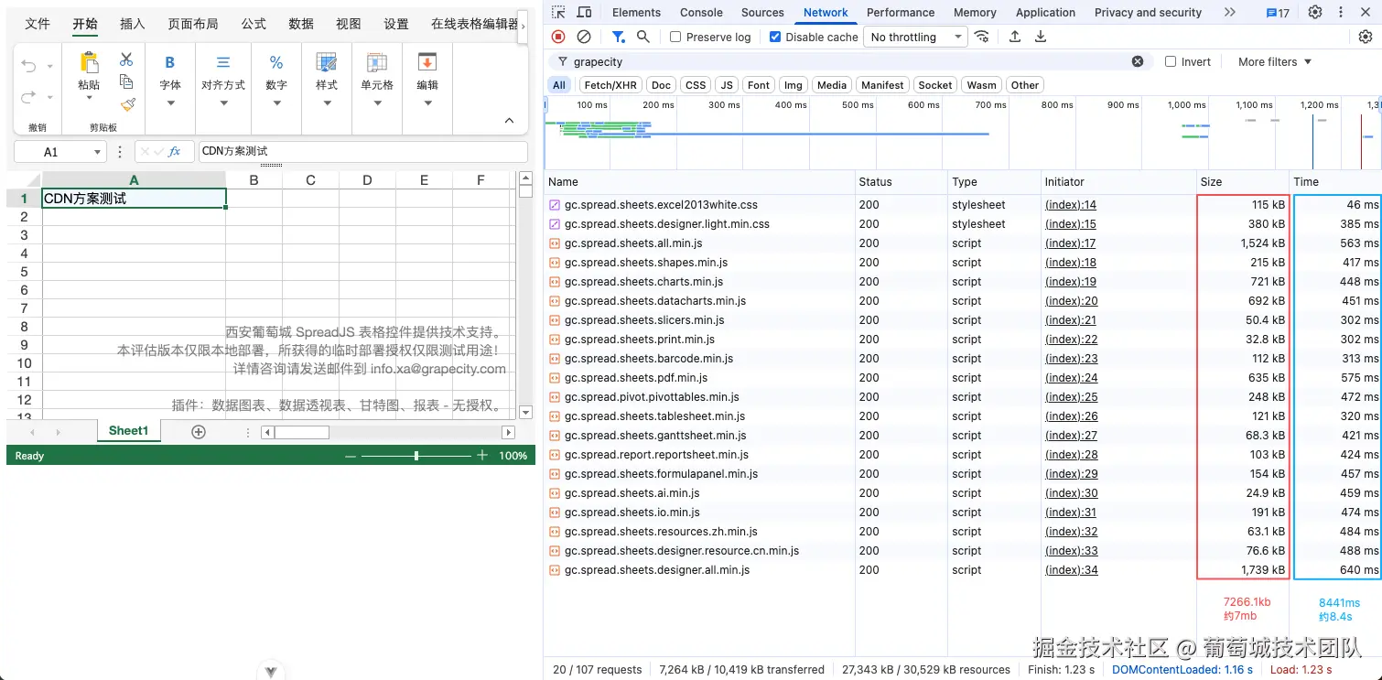The height and width of the screenshot is (680, 1382).
Task: Click the Format Painter brush icon
Action: (127, 104)
